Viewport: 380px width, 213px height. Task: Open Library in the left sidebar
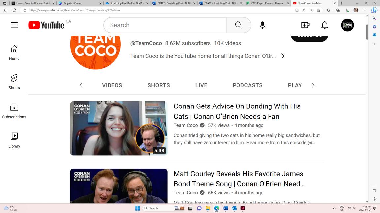click(x=14, y=140)
